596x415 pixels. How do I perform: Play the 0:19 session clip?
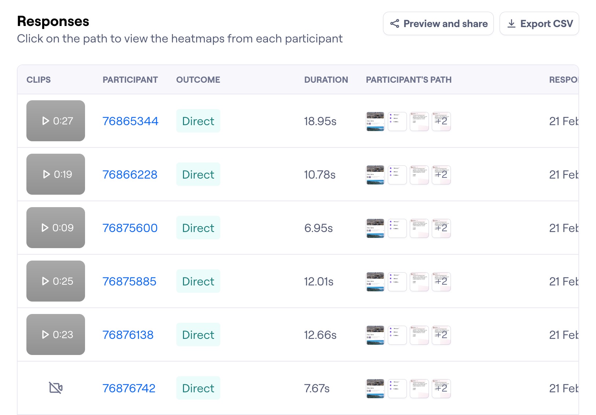point(56,174)
